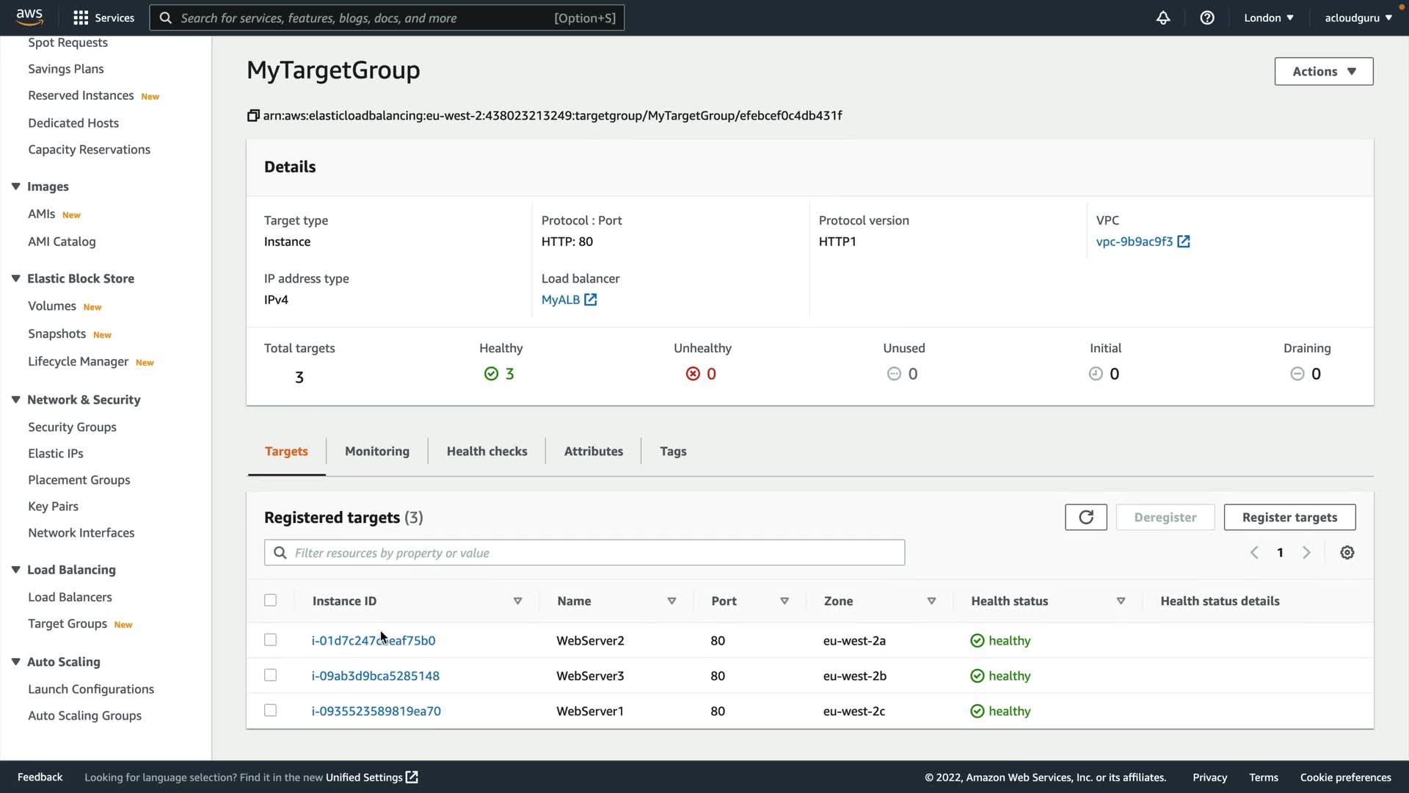
Task: Click the AWS logo home icon
Action: pos(29,16)
